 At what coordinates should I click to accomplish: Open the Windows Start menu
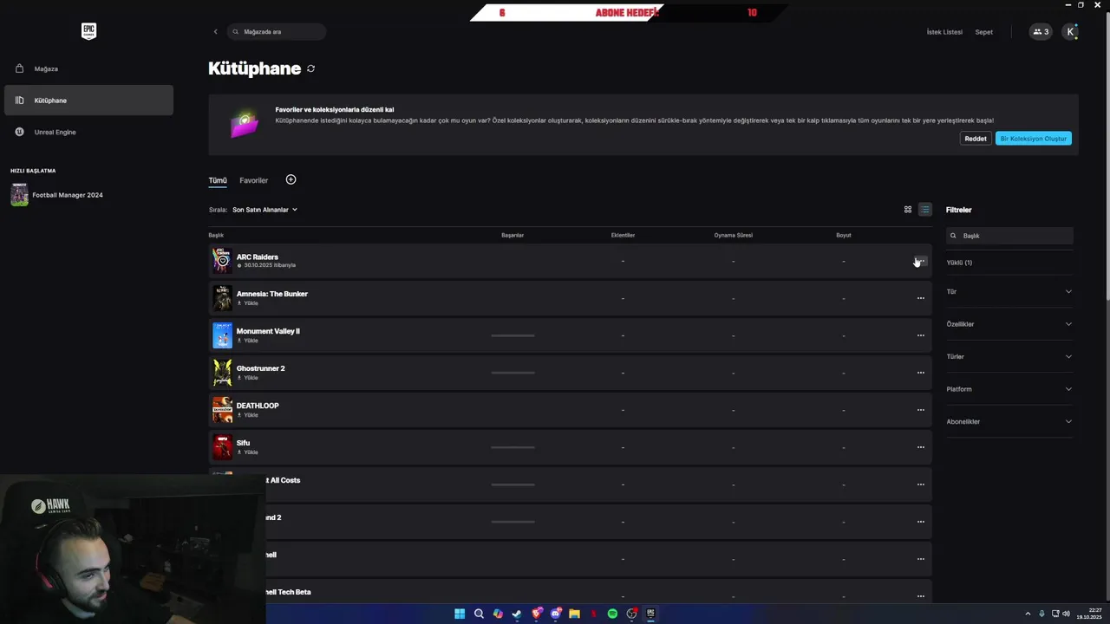(x=460, y=614)
